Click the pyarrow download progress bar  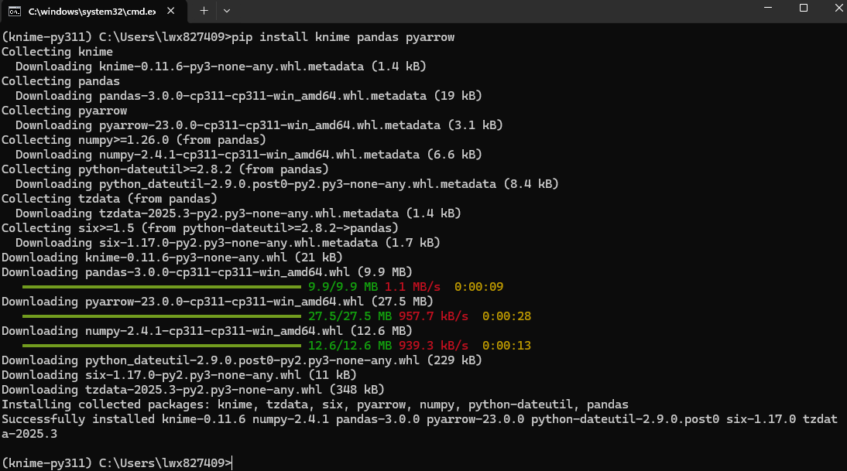[x=161, y=316]
